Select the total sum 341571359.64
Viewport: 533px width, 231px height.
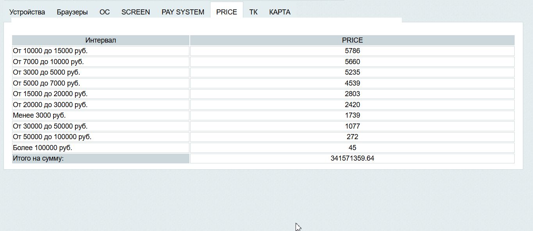click(x=352, y=158)
